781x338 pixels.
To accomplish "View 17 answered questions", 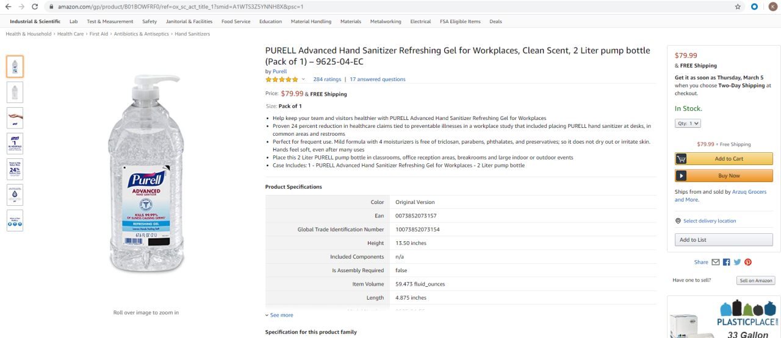I will 377,79.
